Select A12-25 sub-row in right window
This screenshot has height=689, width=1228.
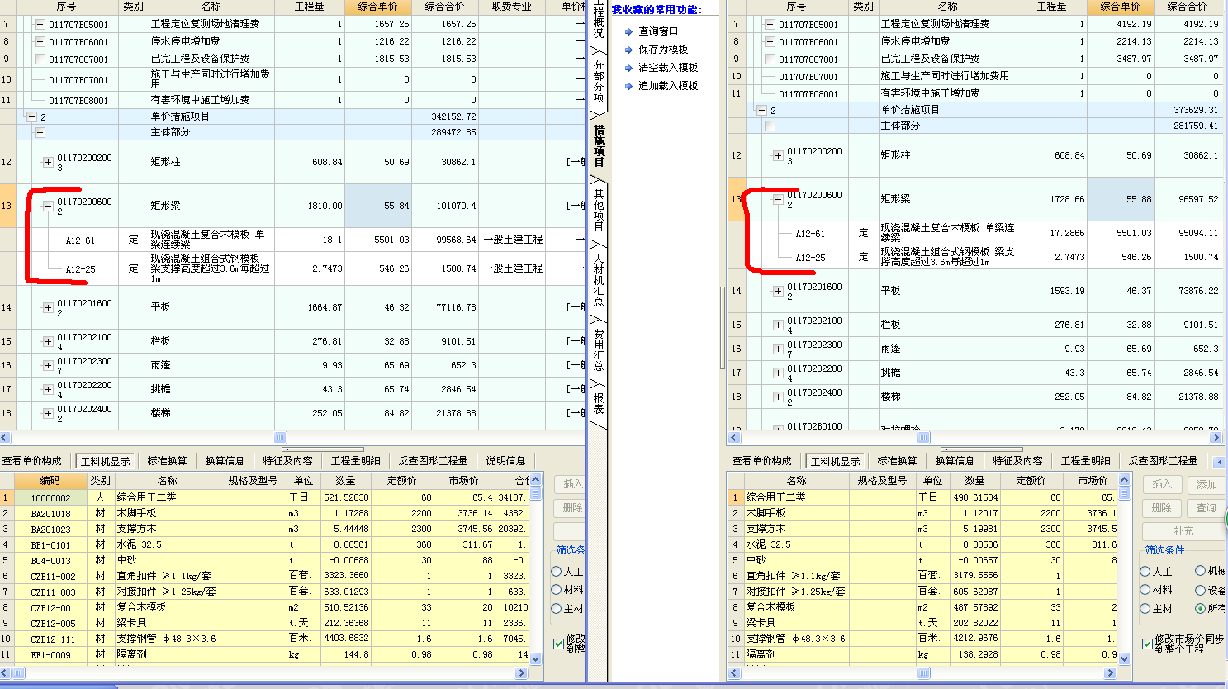(x=975, y=257)
